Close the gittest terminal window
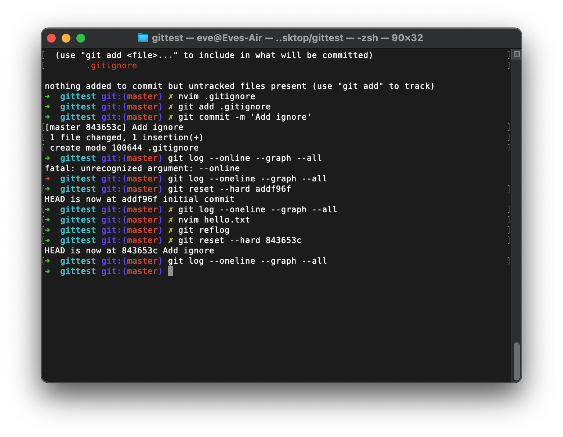 [51, 38]
